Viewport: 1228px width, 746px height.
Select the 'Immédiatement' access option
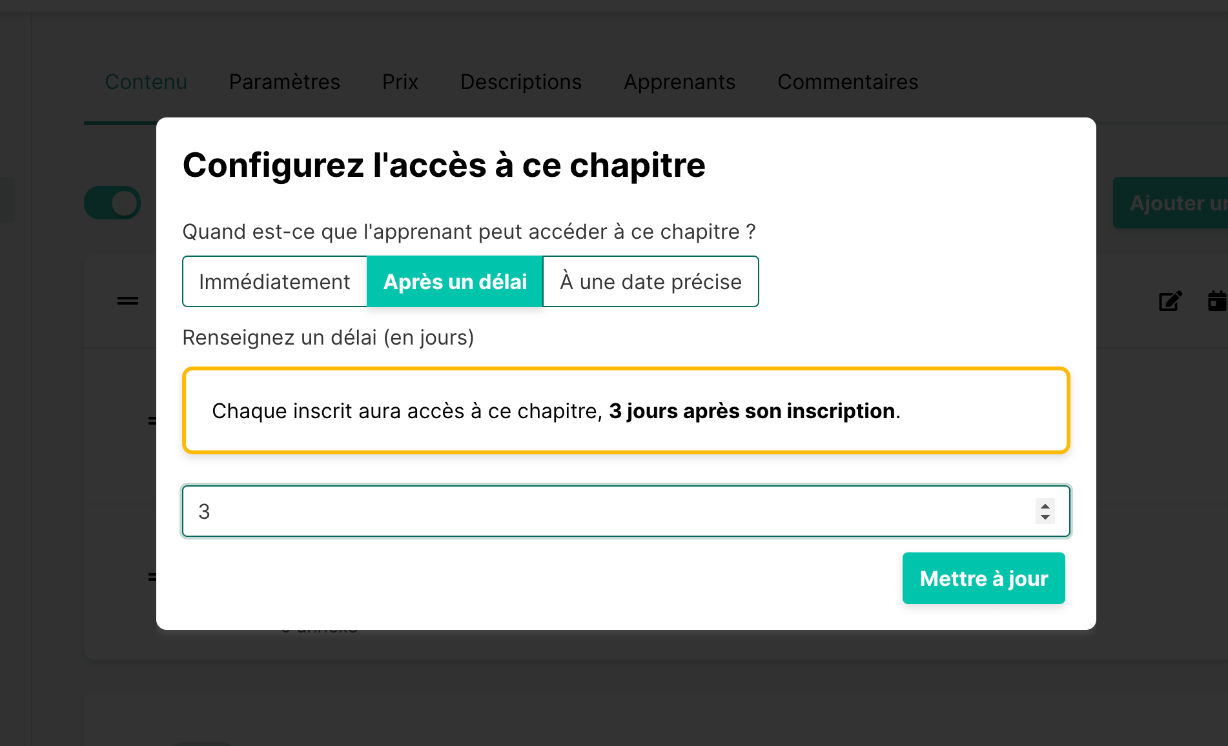click(x=274, y=282)
